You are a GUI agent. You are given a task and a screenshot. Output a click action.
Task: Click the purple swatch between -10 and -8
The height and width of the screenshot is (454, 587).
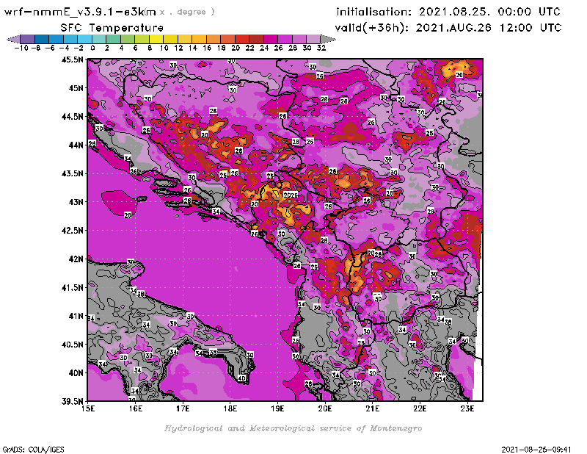28,39
